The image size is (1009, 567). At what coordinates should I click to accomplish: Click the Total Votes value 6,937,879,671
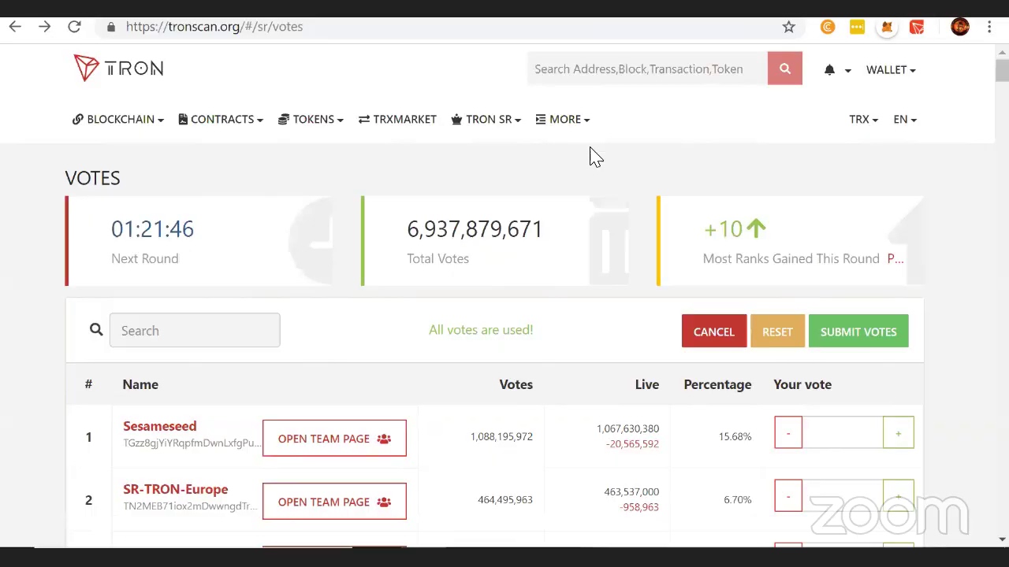tap(475, 229)
